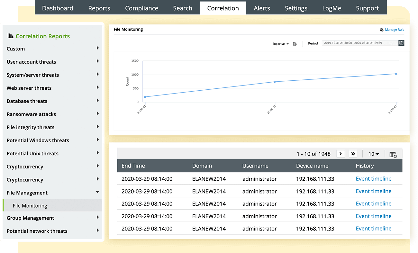The width and height of the screenshot is (418, 253).
Task: Click the Period date range field
Action: coord(359,43)
